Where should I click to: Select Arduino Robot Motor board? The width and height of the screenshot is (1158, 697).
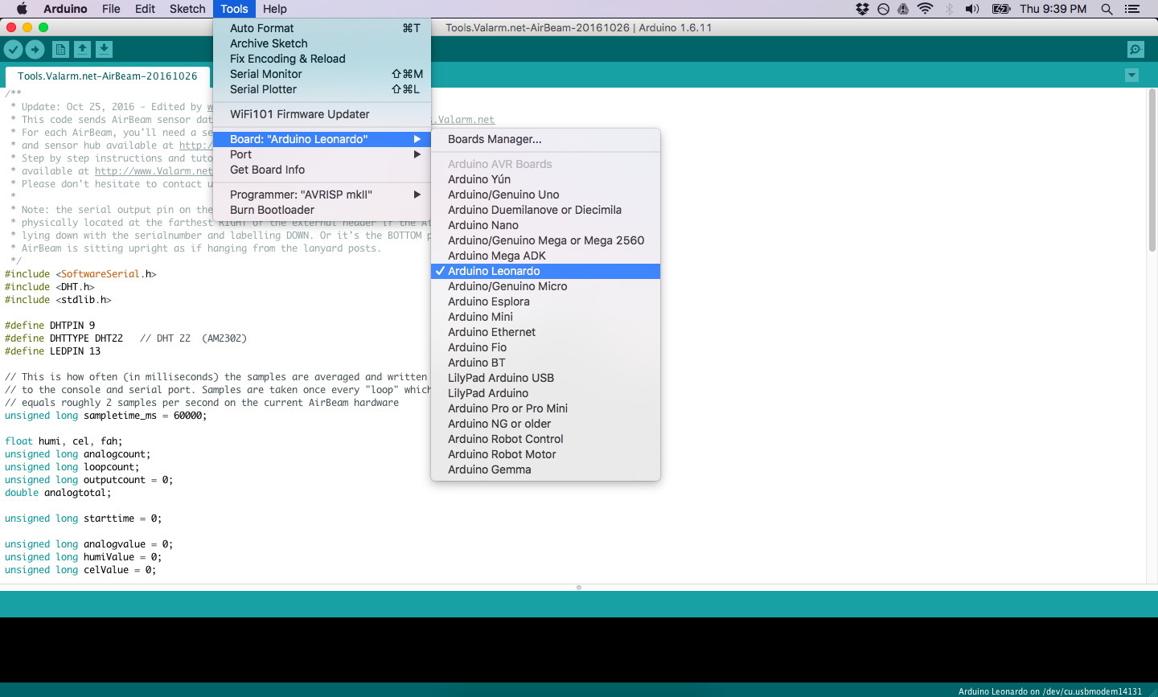pyautogui.click(x=545, y=454)
